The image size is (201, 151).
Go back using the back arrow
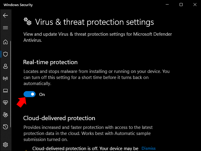(x=5, y=15)
